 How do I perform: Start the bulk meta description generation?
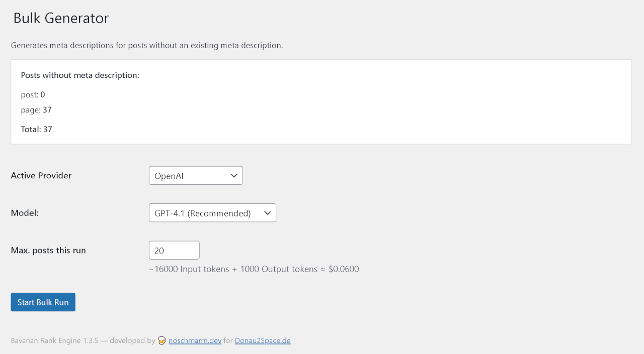click(x=43, y=302)
